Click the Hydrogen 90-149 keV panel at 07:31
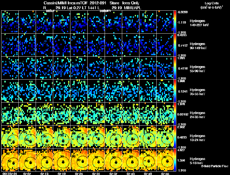The image size is (230, 175). (x=96, y=45)
